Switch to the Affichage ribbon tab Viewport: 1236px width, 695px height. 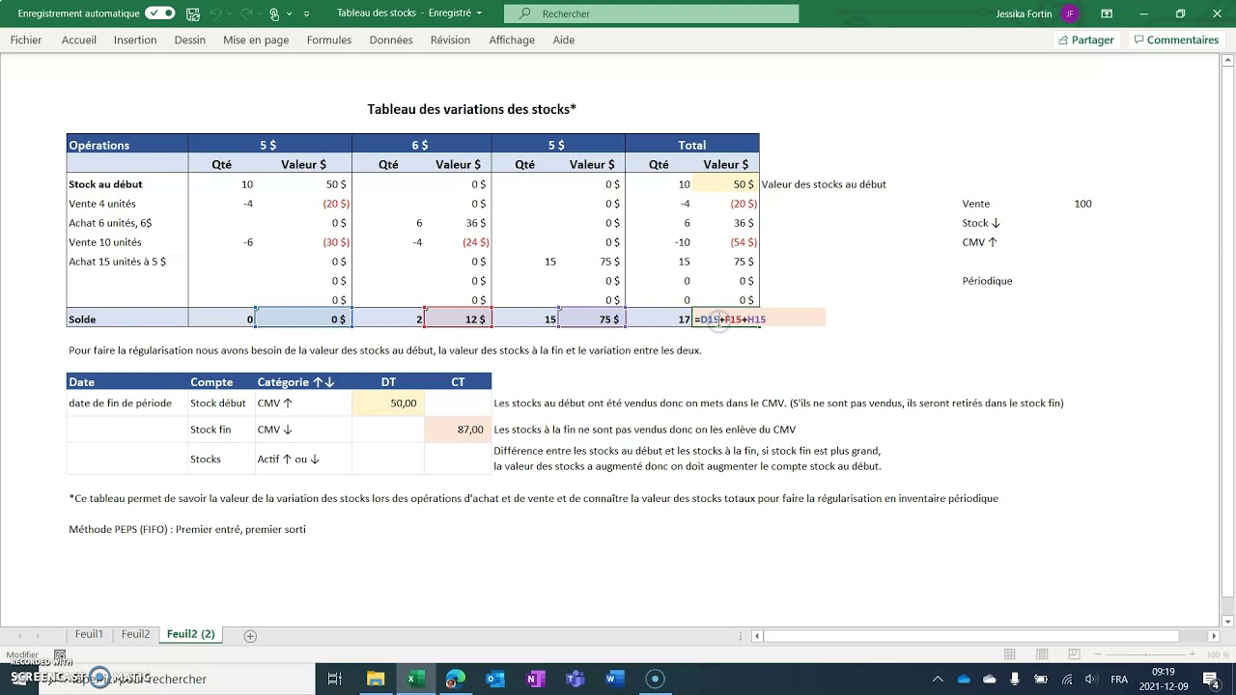point(512,40)
